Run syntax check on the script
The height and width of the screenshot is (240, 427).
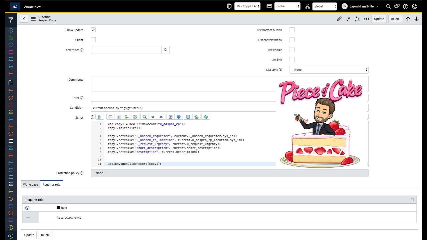pyautogui.click(x=197, y=117)
